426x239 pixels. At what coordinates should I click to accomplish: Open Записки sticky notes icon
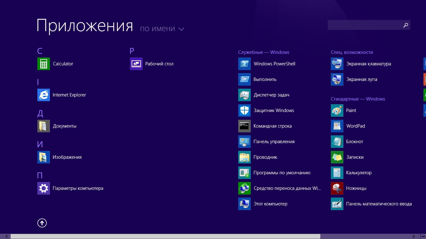point(337,157)
